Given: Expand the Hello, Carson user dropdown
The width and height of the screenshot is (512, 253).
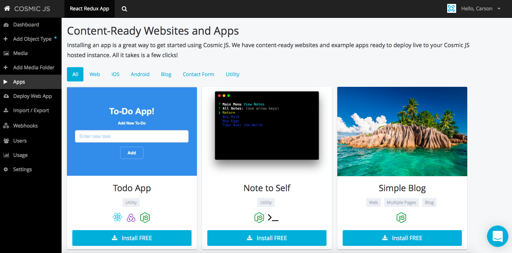Looking at the screenshot, I should pyautogui.click(x=481, y=9).
